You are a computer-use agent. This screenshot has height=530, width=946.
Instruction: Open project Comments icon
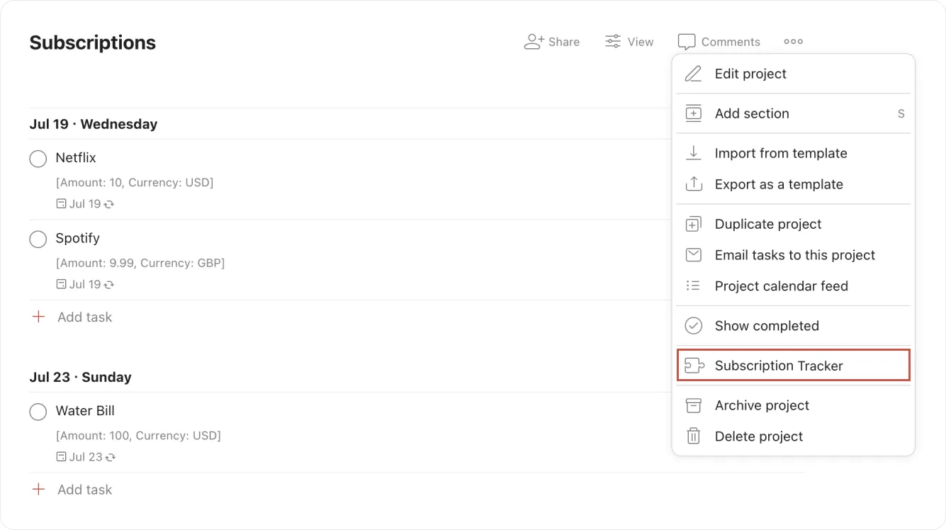(685, 41)
